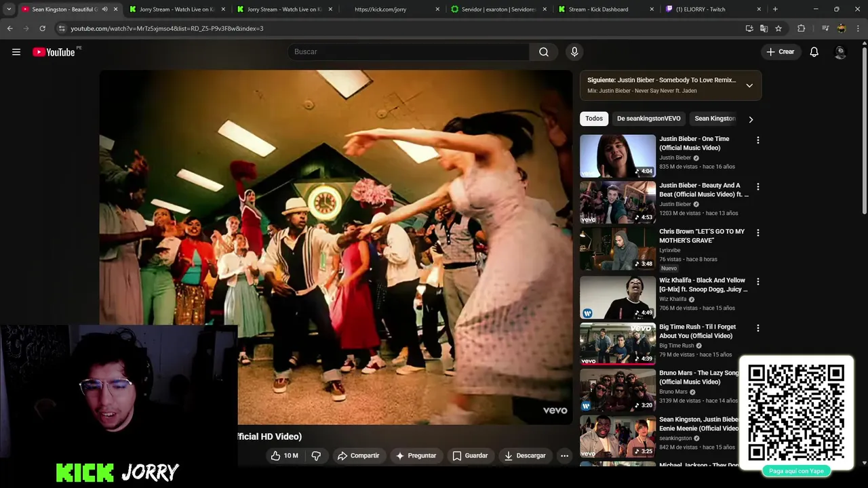Mute the Sean Kingston tab audio icon
Image resolution: width=868 pixels, height=488 pixels.
pos(104,9)
